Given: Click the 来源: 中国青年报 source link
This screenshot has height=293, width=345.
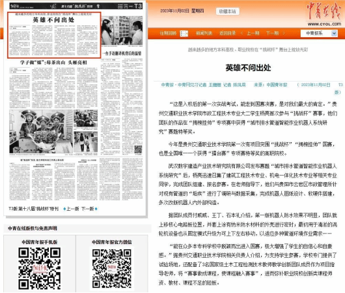Looking at the screenshot, I should pos(270,85).
